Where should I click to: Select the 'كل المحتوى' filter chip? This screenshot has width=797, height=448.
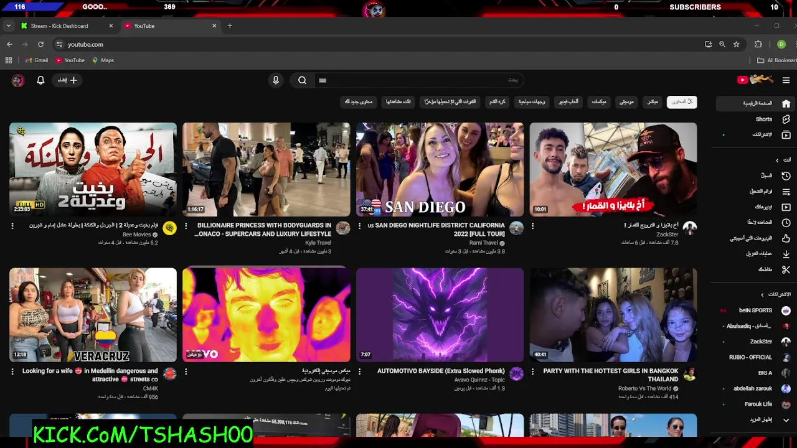pyautogui.click(x=681, y=101)
